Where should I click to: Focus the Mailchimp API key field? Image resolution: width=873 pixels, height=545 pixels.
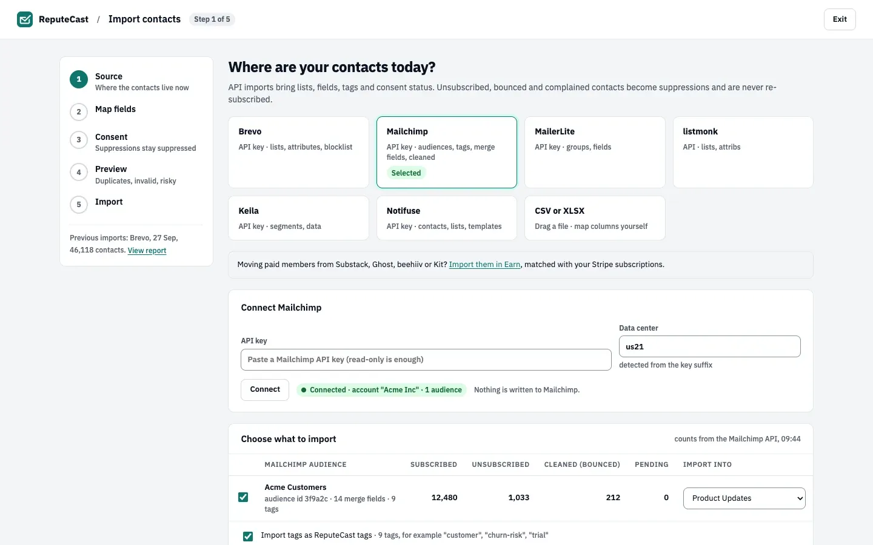click(426, 360)
